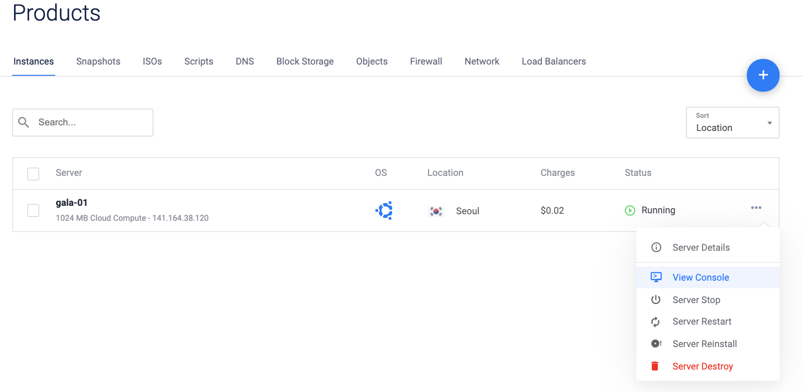Click the 1024 MB Cloud Compute description
Image resolution: width=803 pixels, height=392 pixels.
[x=132, y=218]
